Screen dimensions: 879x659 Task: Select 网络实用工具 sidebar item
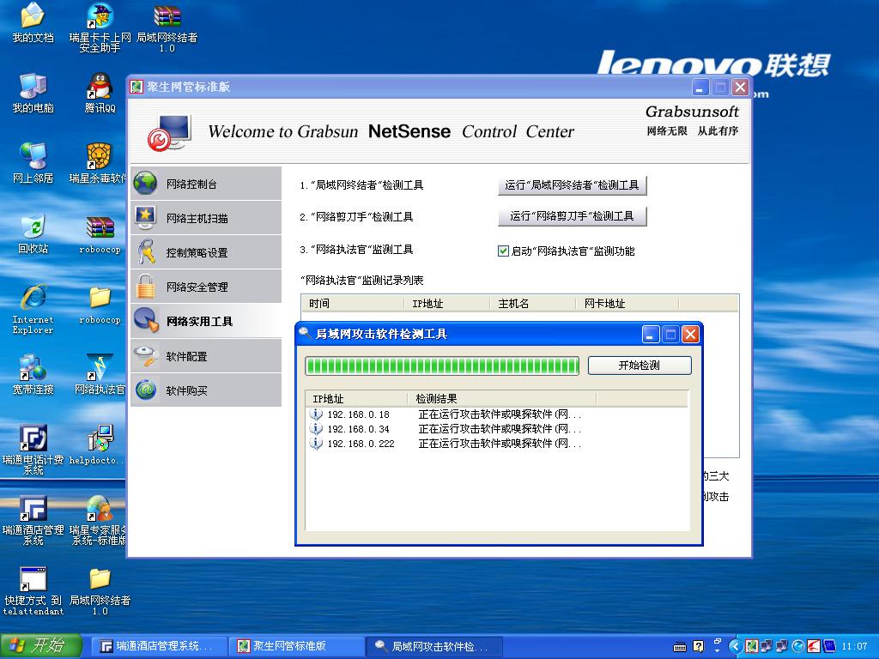pos(206,321)
